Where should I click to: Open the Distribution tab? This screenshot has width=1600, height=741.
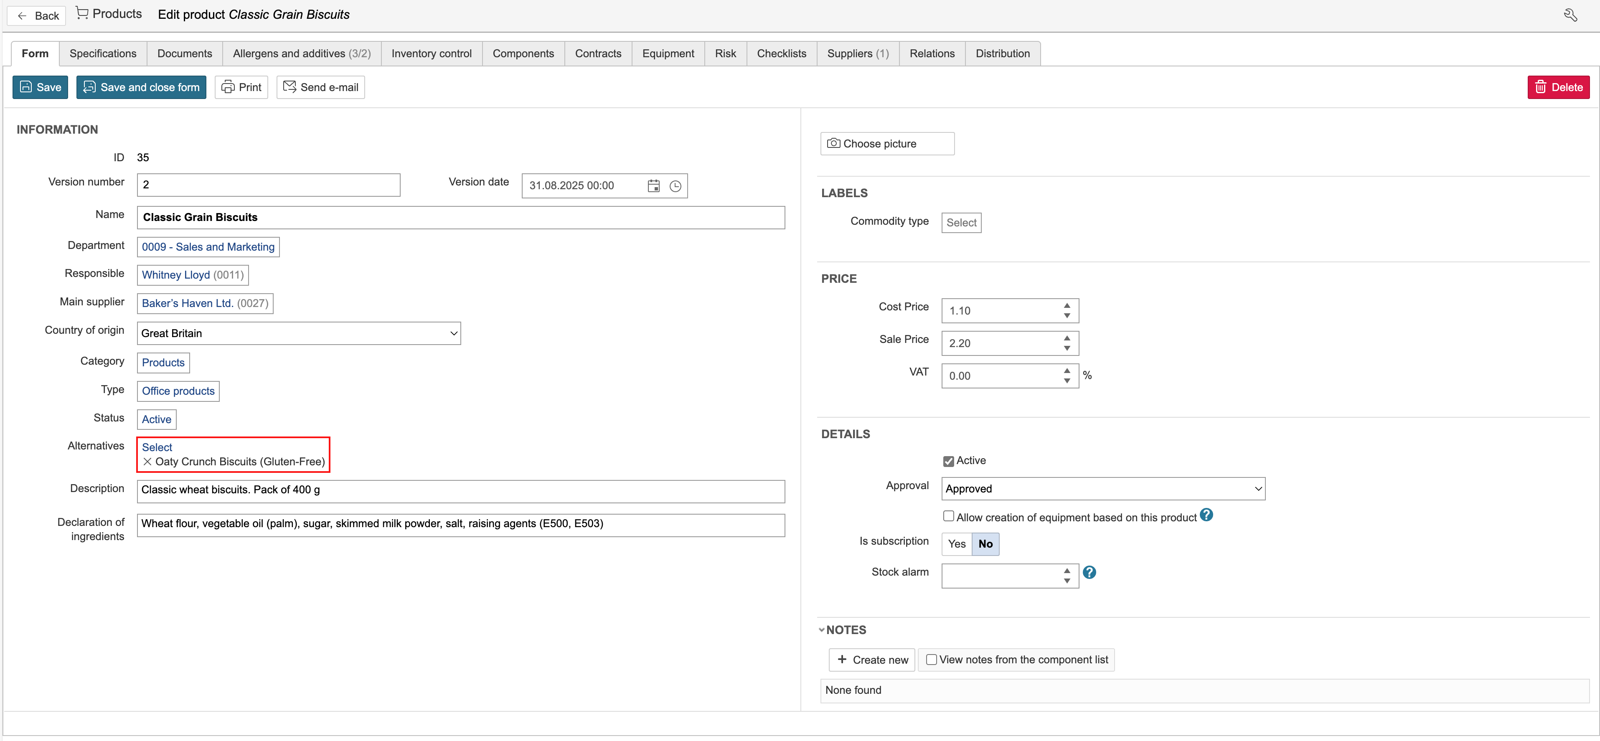[1003, 53]
